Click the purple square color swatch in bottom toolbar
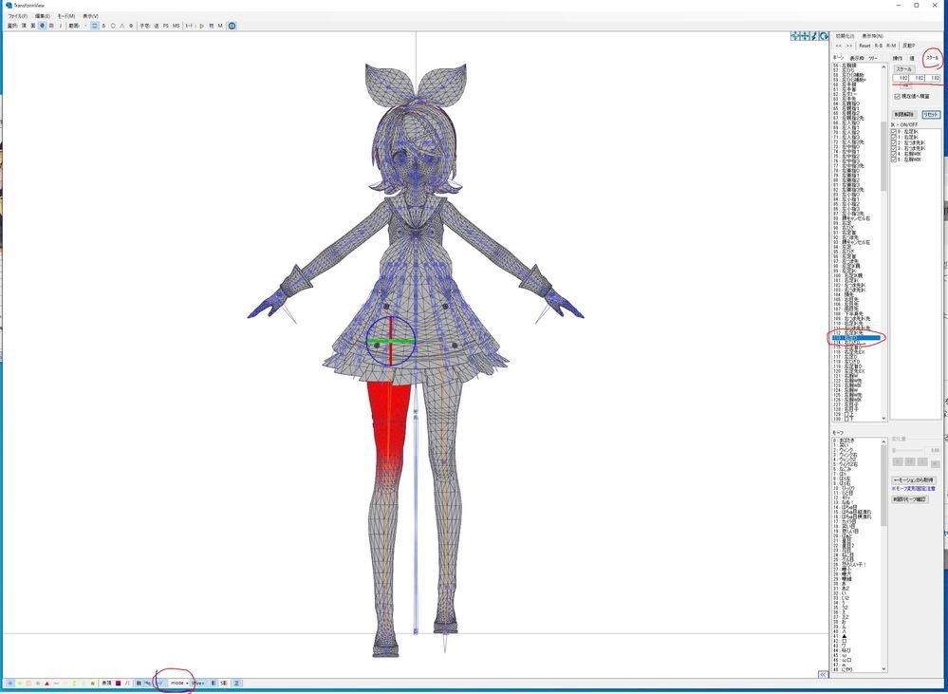Viewport: 948px width, 694px height. (118, 684)
